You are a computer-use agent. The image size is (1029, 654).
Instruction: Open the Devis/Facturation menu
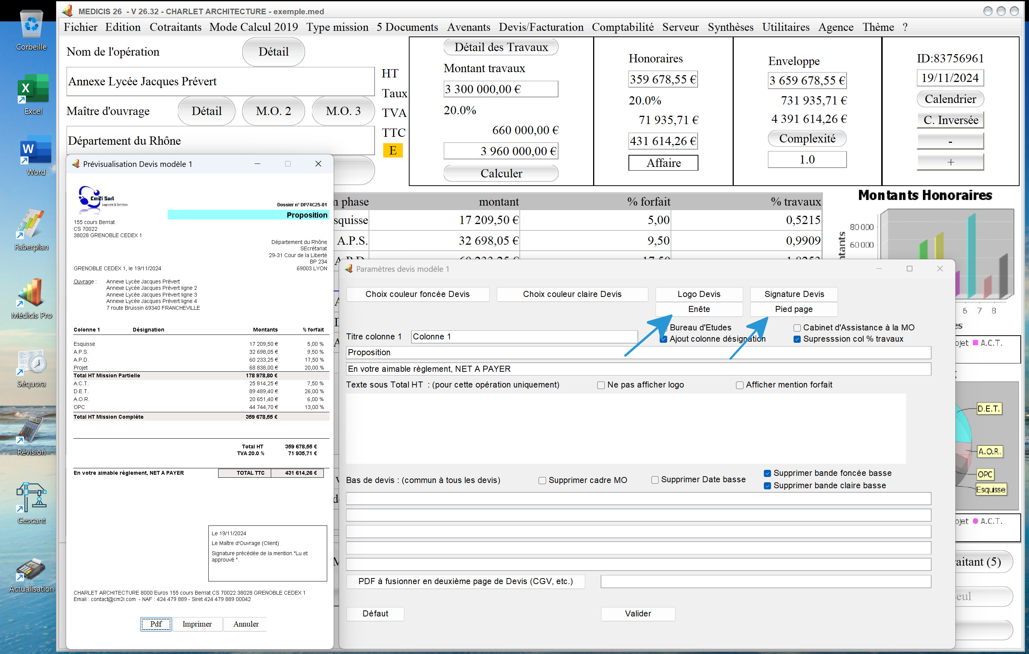[x=541, y=27]
